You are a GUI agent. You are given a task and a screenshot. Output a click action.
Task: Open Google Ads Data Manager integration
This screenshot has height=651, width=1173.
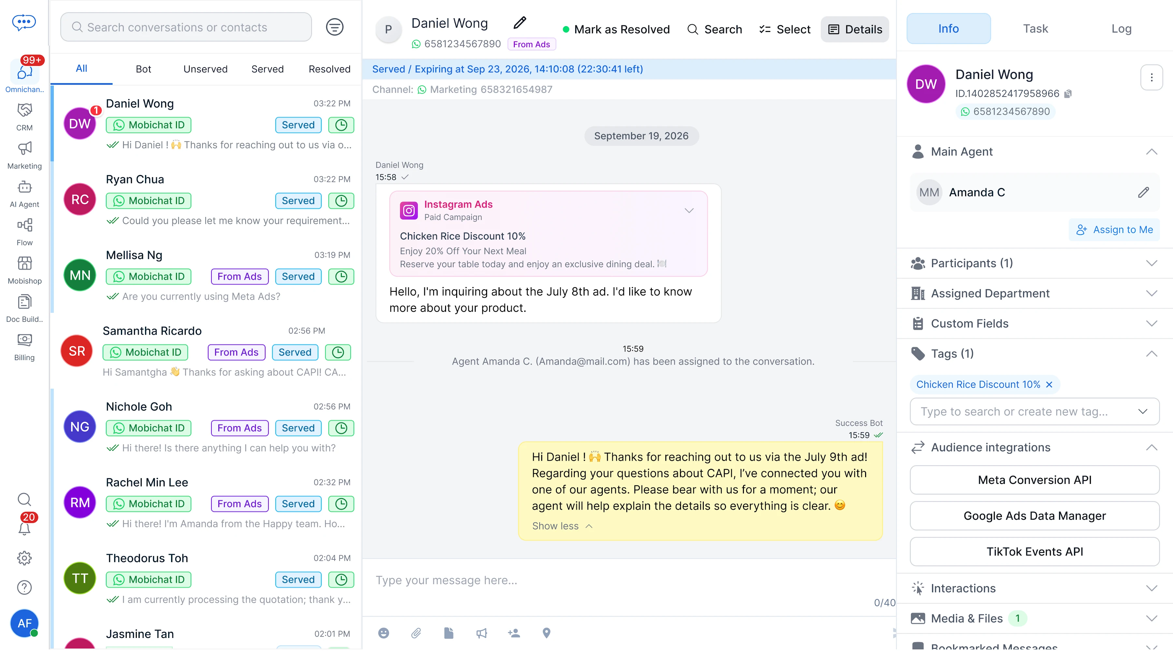pyautogui.click(x=1035, y=516)
